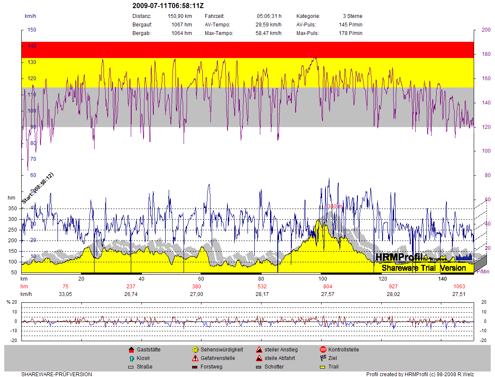
Task: Select the Kiosk cup icon
Action: point(131,358)
